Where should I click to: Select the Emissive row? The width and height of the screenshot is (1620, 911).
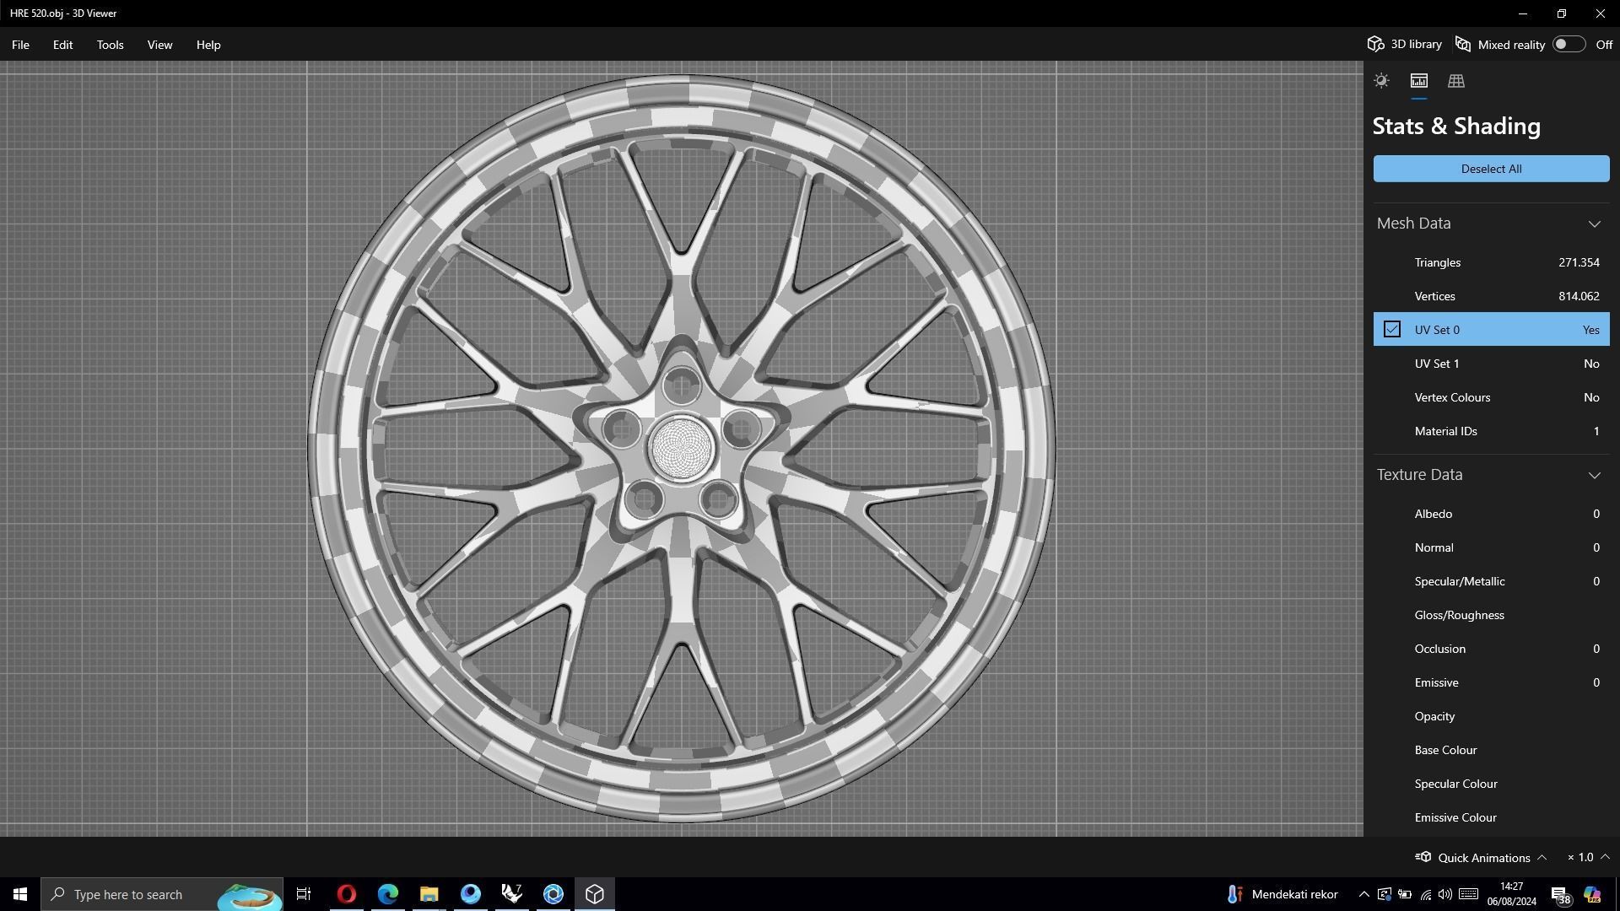click(x=1491, y=682)
